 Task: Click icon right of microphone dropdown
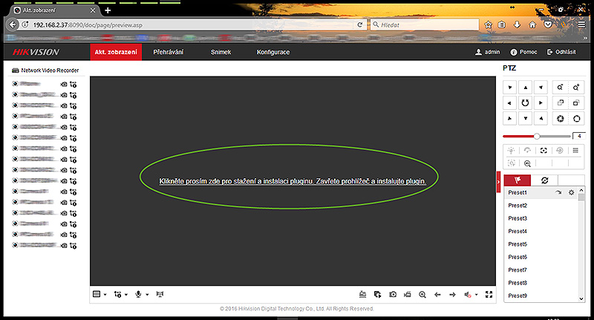coord(160,294)
